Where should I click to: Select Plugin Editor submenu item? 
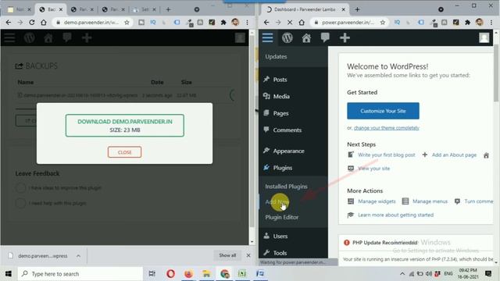281,217
